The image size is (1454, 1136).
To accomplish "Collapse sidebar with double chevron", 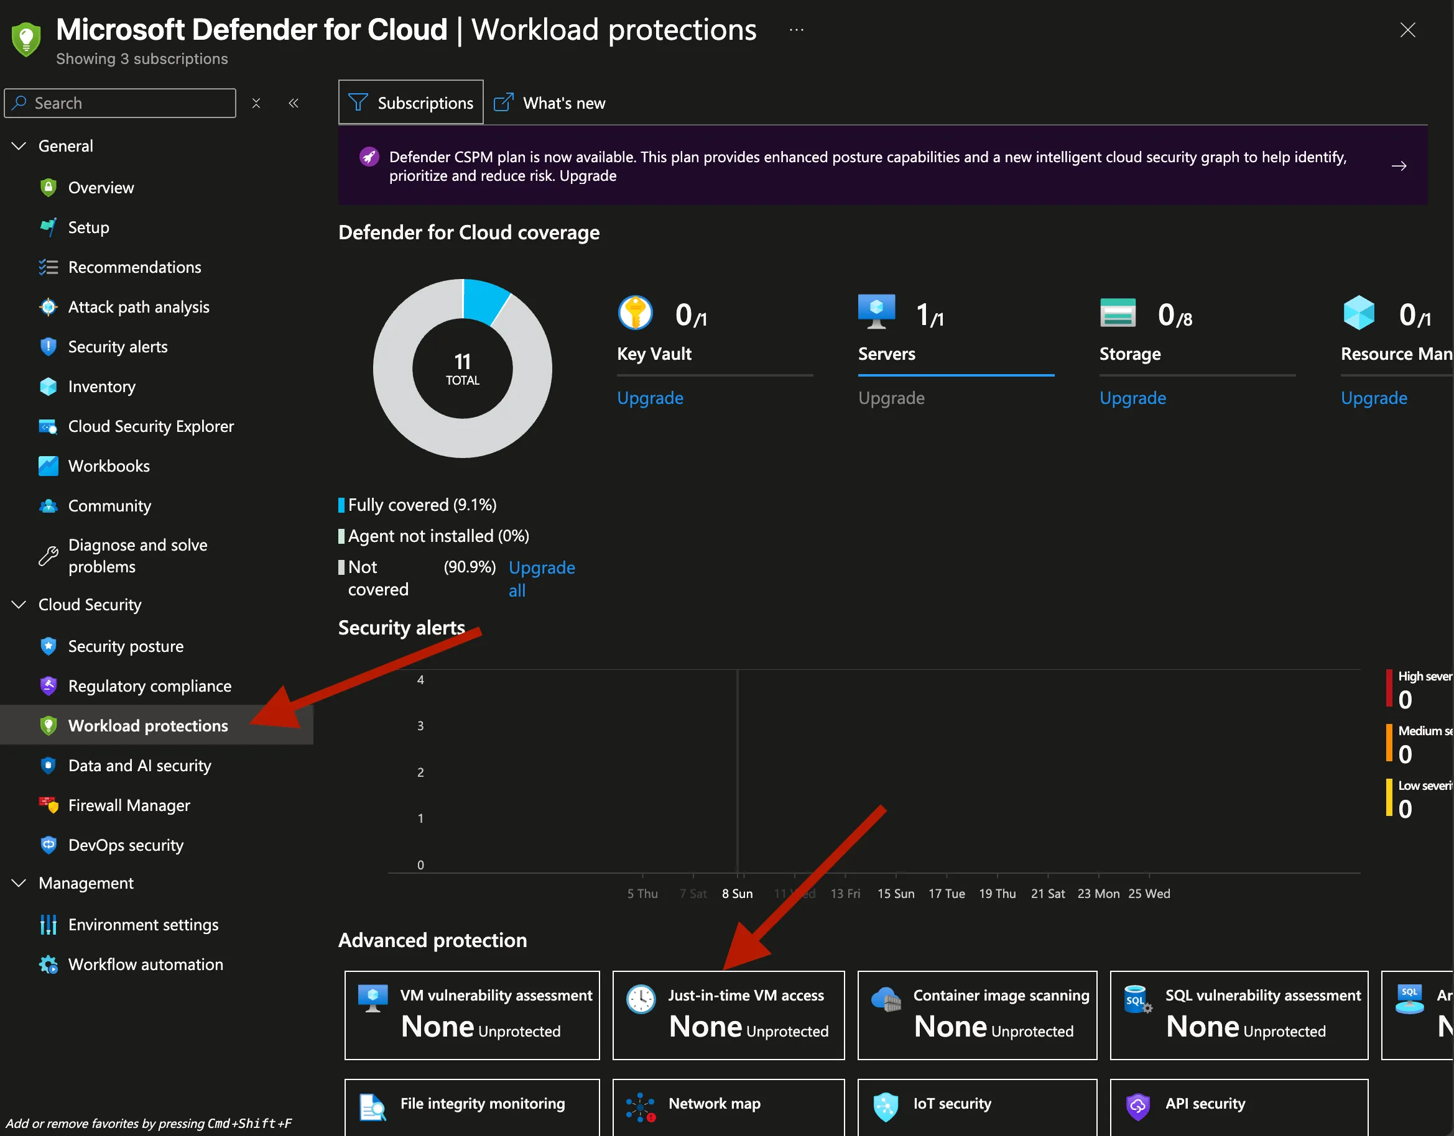I will 294,103.
